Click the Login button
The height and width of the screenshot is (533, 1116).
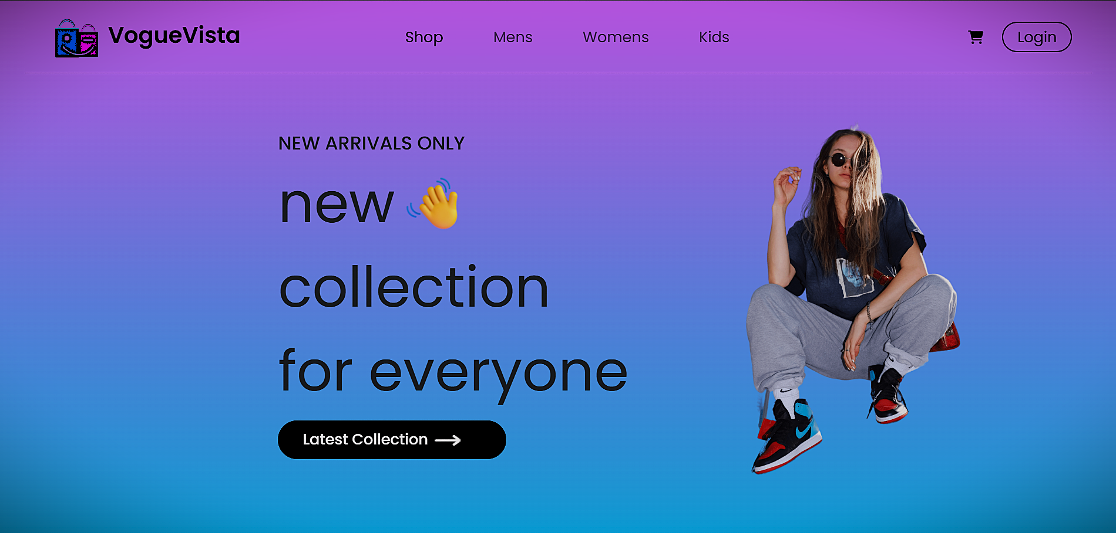pyautogui.click(x=1037, y=37)
